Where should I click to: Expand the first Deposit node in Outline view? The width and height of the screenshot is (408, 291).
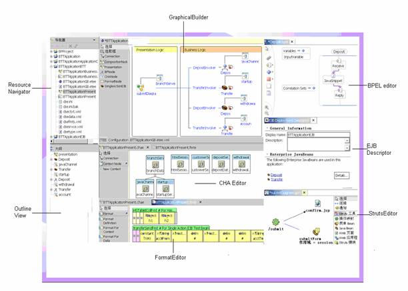coord(51,160)
